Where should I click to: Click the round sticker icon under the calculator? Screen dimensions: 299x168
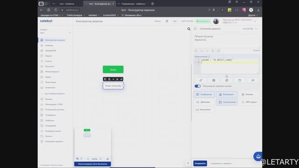(x=240, y=80)
